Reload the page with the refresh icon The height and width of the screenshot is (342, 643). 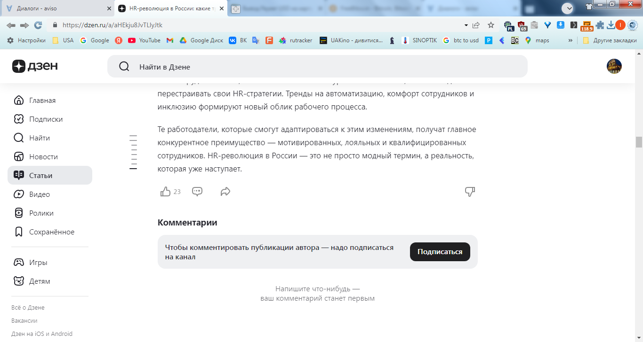[x=38, y=25]
